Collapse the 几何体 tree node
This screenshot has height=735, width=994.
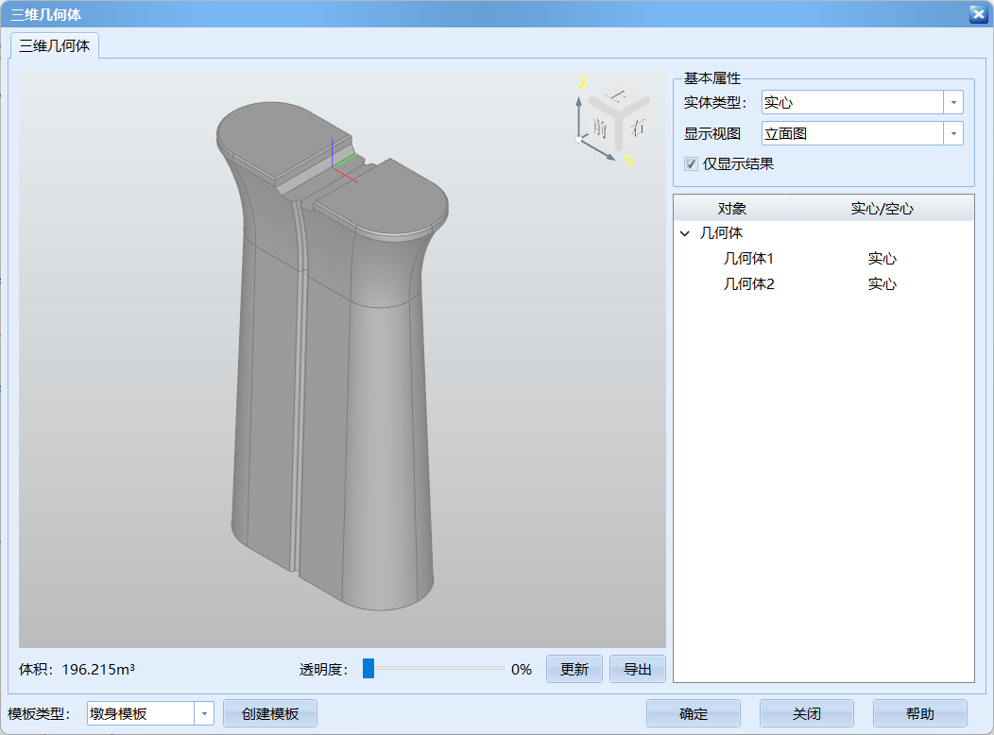pos(683,232)
